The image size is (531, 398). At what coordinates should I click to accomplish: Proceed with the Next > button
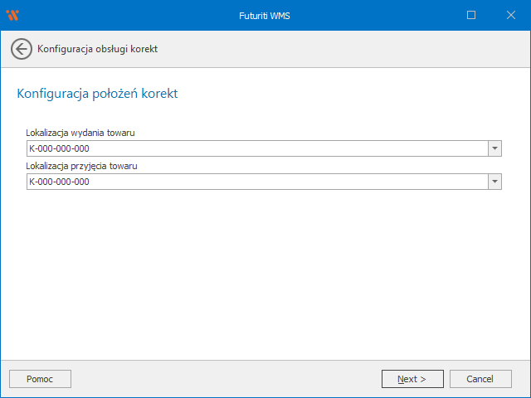point(412,379)
